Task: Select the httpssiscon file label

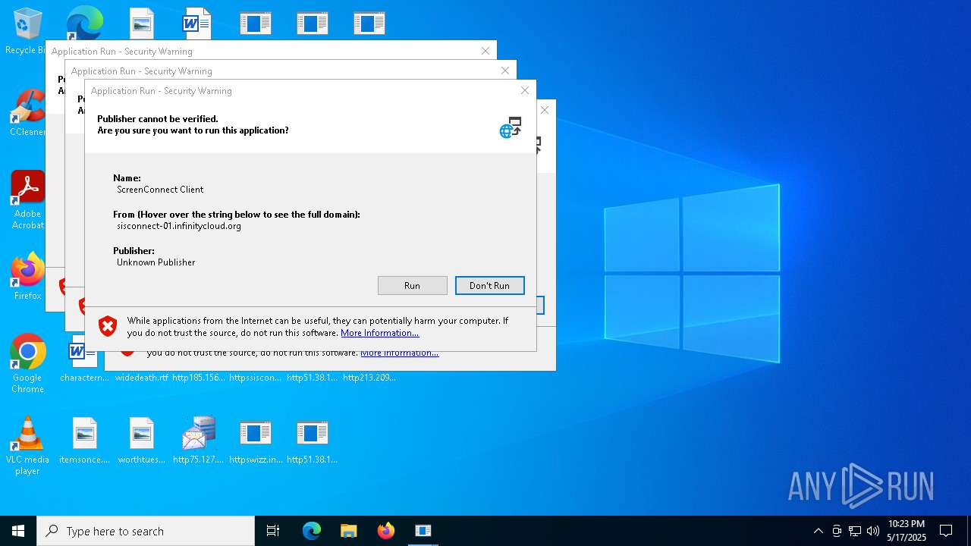Action: pos(256,378)
